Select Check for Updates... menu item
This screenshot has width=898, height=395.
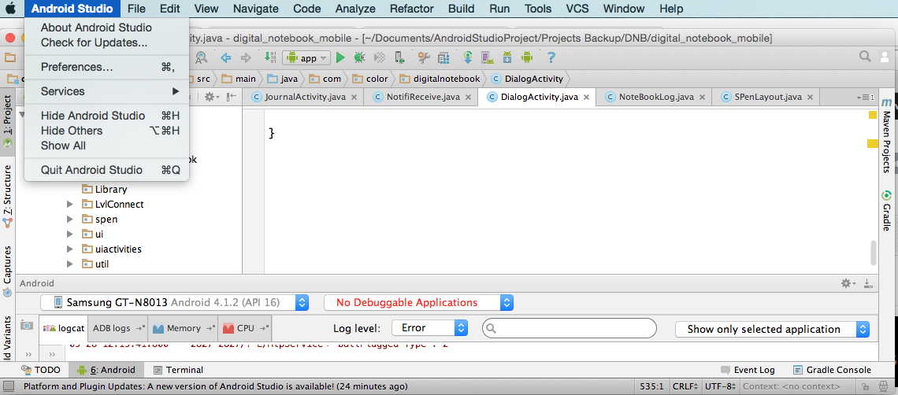pos(106,42)
